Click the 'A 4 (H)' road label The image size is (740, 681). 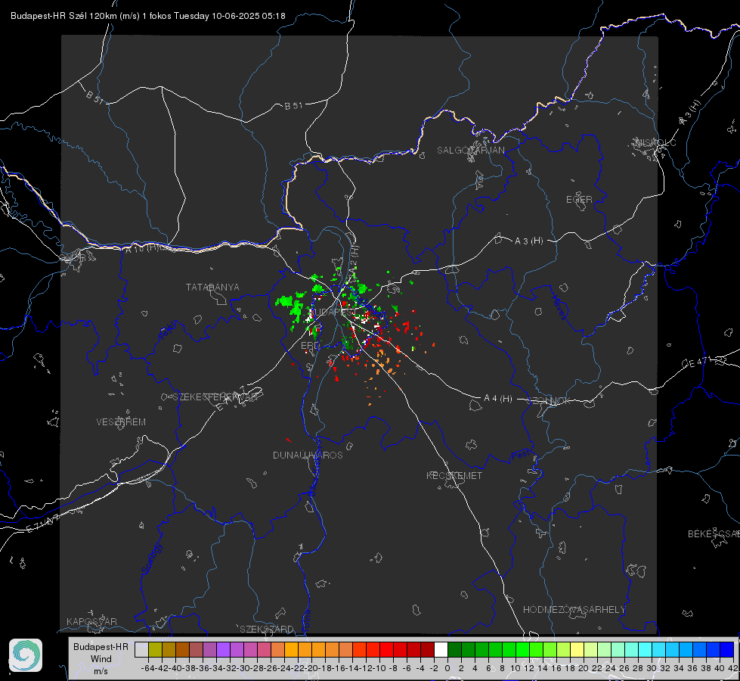coord(498,398)
